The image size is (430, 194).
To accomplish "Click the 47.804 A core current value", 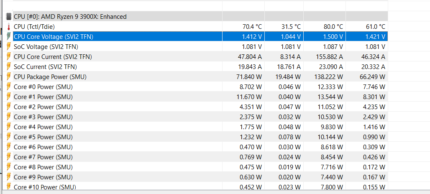I will point(250,57).
